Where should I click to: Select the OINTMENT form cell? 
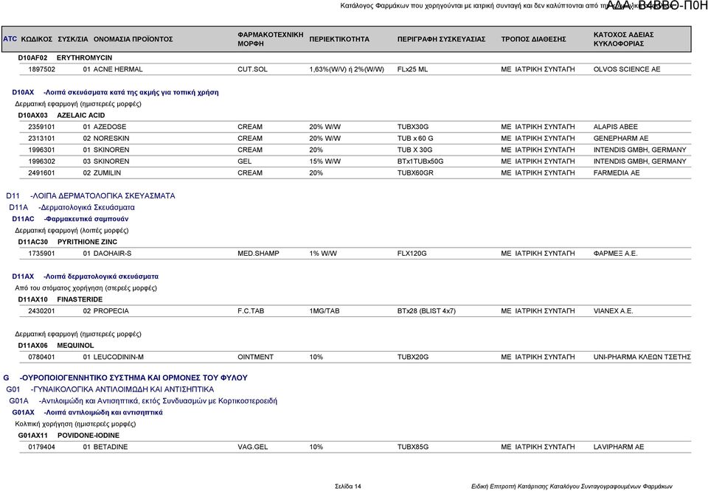[256, 357]
